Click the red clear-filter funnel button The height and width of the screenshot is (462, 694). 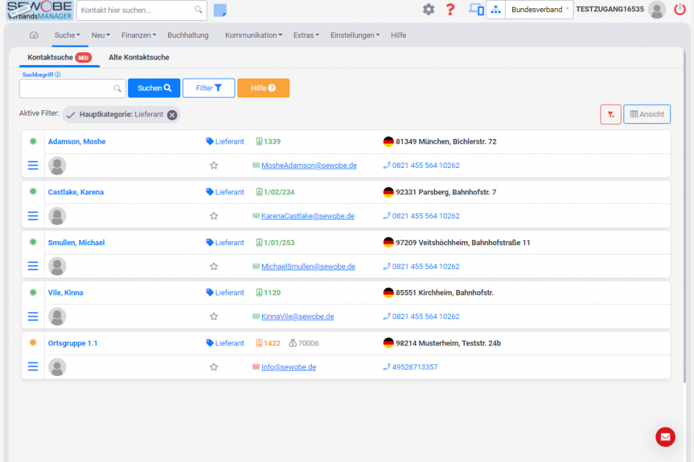611,114
